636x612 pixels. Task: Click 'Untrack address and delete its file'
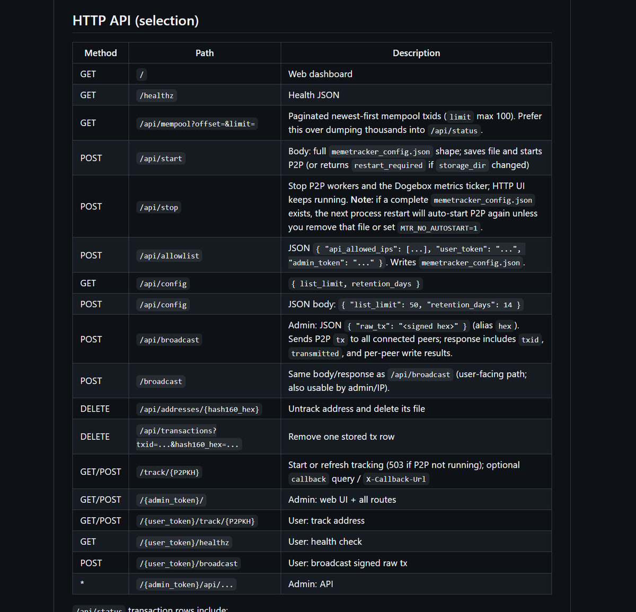[x=357, y=409]
